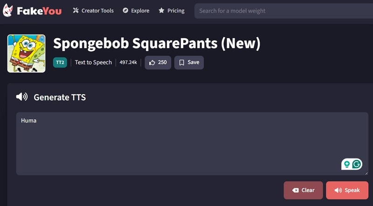373x206 pixels.
Task: Open the FakeYou fox logo home link
Action: (x=7, y=10)
